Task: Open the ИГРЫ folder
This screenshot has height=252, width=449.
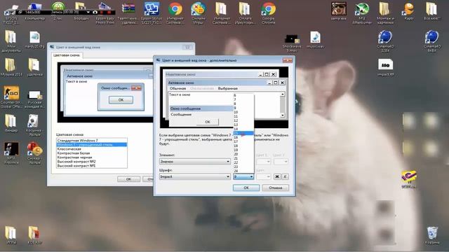Action: click(11, 235)
